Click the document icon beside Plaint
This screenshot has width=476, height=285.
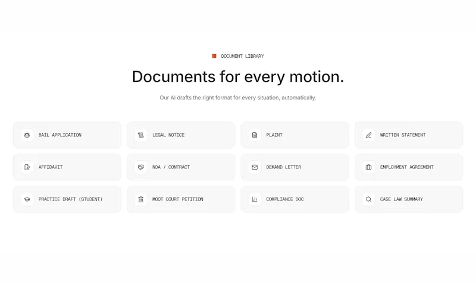(x=255, y=135)
